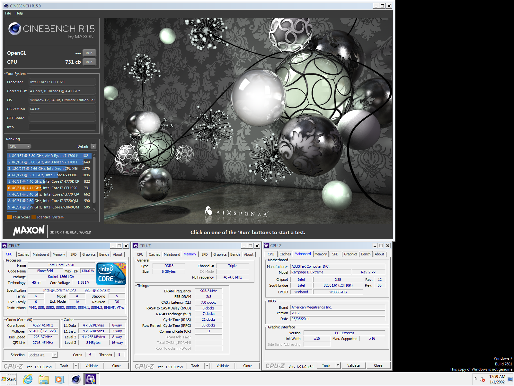Click the Intel Core i7 inside logo
514x386 pixels.
(x=111, y=274)
